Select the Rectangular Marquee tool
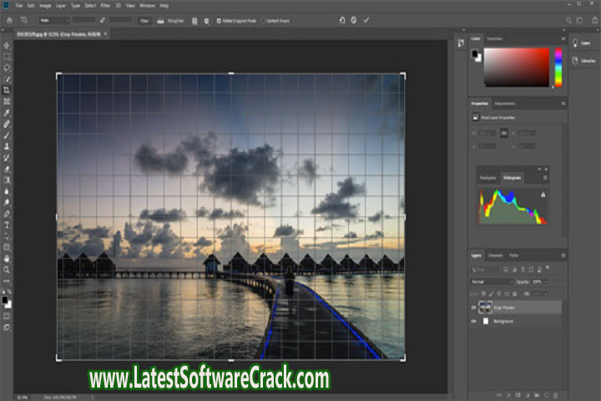 [x=7, y=57]
